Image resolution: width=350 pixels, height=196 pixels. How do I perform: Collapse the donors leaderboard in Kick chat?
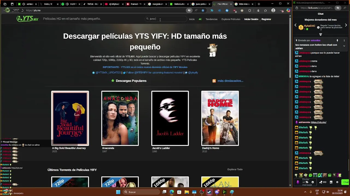point(320,35)
